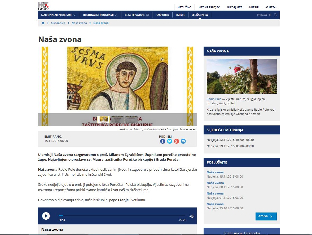Click the Naša zvona page heading
This screenshot has width=312, height=235.
tap(60, 39)
